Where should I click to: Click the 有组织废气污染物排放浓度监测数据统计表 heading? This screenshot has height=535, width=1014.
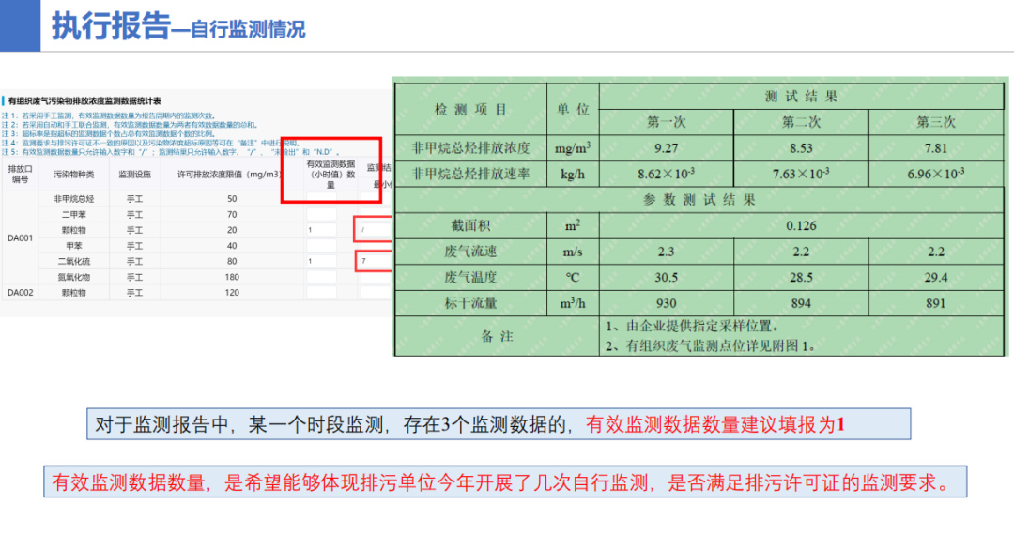86,100
